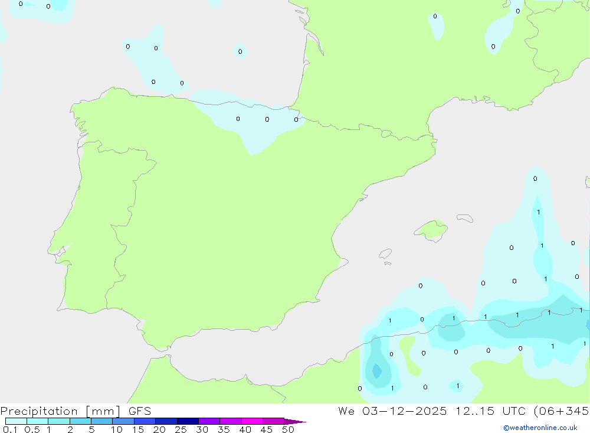Click the 30–35 mm legend color swatch

click(209, 421)
